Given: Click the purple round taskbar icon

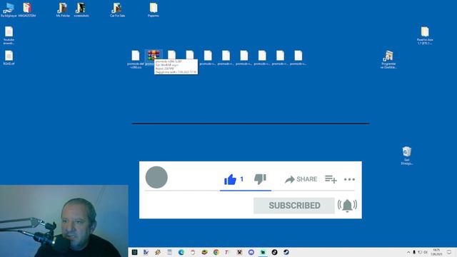Looking at the screenshot, I should click(251, 252).
